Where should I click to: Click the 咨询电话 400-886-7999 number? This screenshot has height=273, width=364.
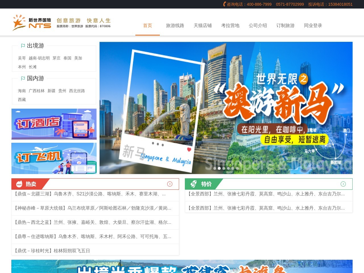[x=249, y=4]
